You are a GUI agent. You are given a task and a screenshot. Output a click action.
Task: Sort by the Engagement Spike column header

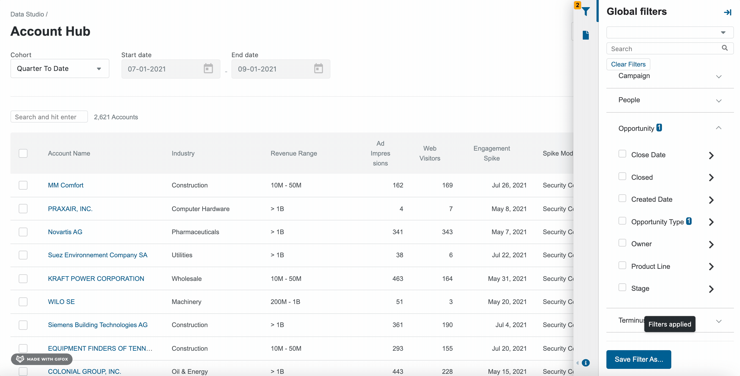(x=492, y=153)
